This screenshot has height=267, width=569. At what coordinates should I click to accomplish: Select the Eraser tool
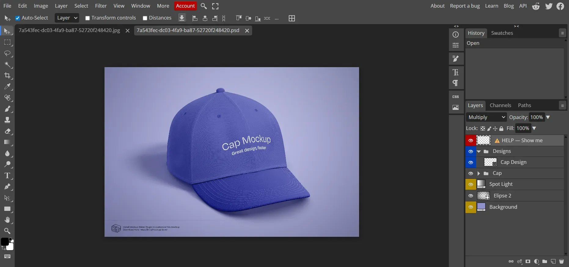(x=7, y=131)
